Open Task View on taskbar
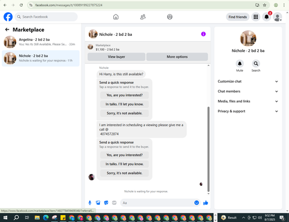 point(27,218)
